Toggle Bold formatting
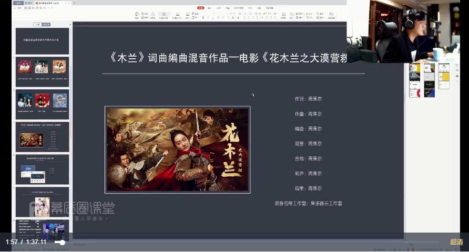 click(203, 17)
